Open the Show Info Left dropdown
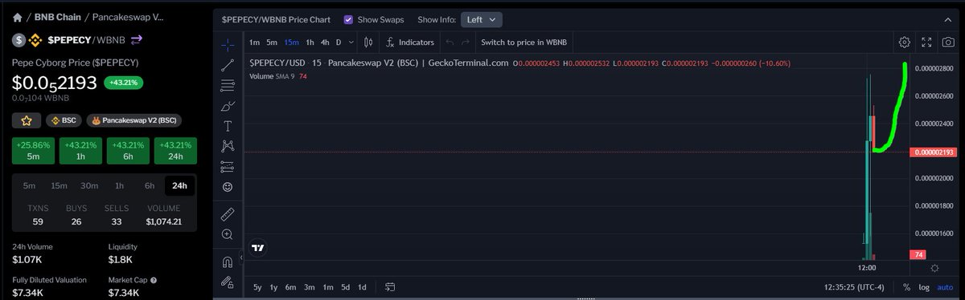The width and height of the screenshot is (965, 300). [482, 19]
